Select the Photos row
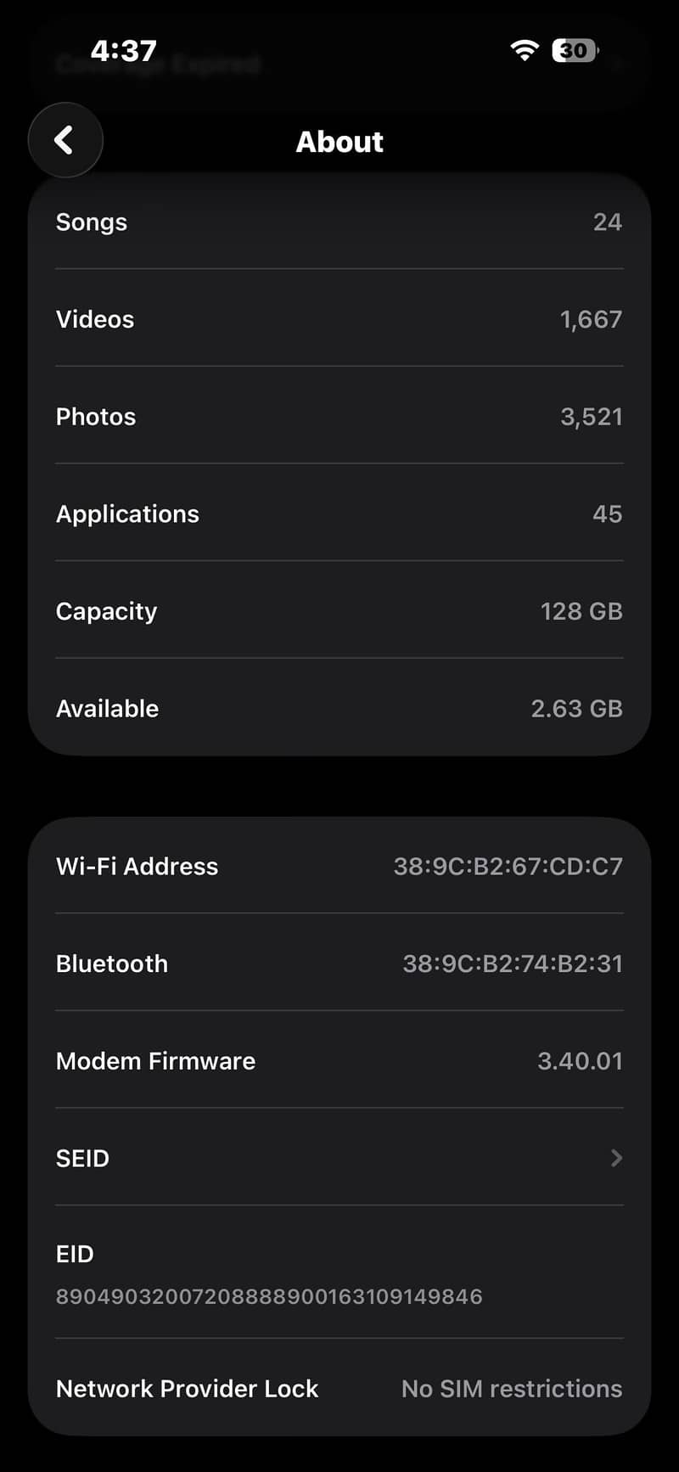The image size is (679, 1472). [x=339, y=417]
